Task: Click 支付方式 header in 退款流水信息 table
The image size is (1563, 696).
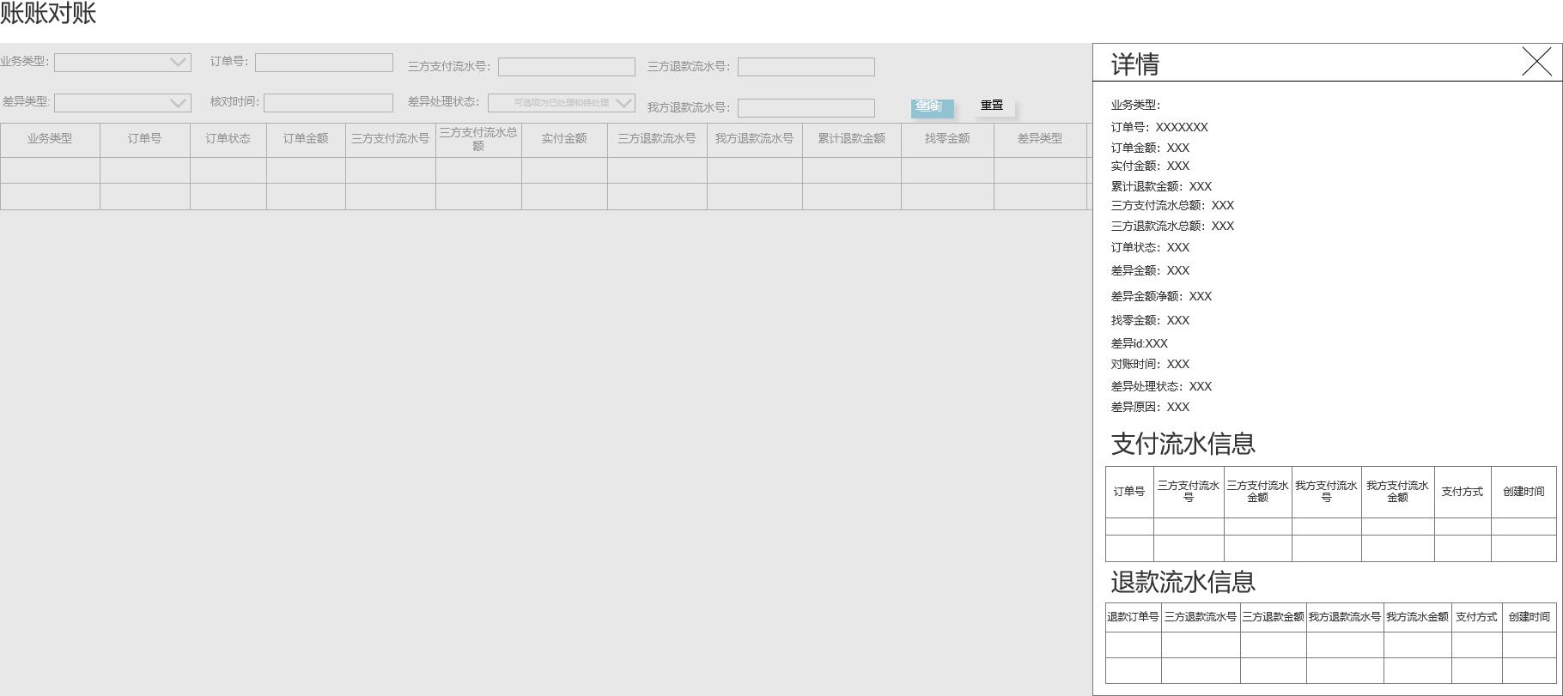Action: coord(1477,617)
